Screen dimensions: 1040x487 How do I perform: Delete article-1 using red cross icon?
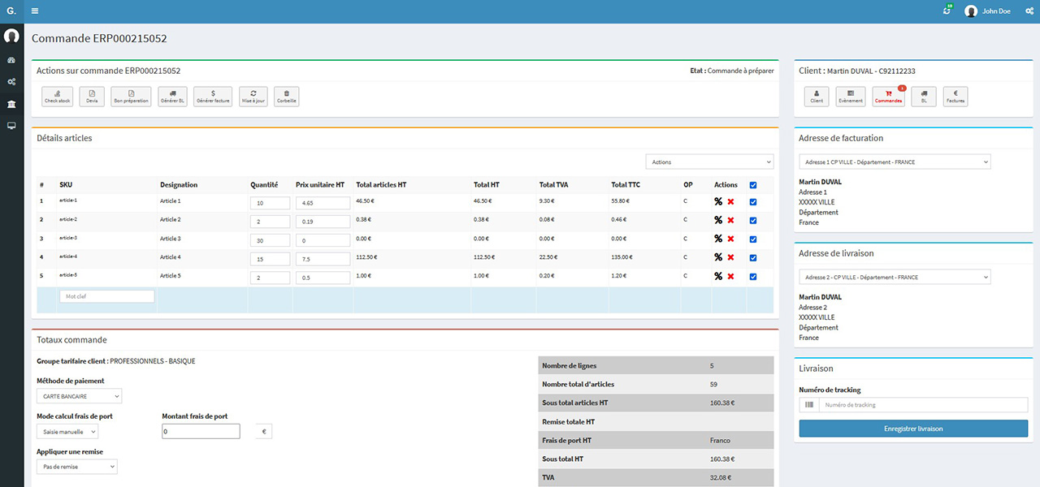[x=730, y=202]
